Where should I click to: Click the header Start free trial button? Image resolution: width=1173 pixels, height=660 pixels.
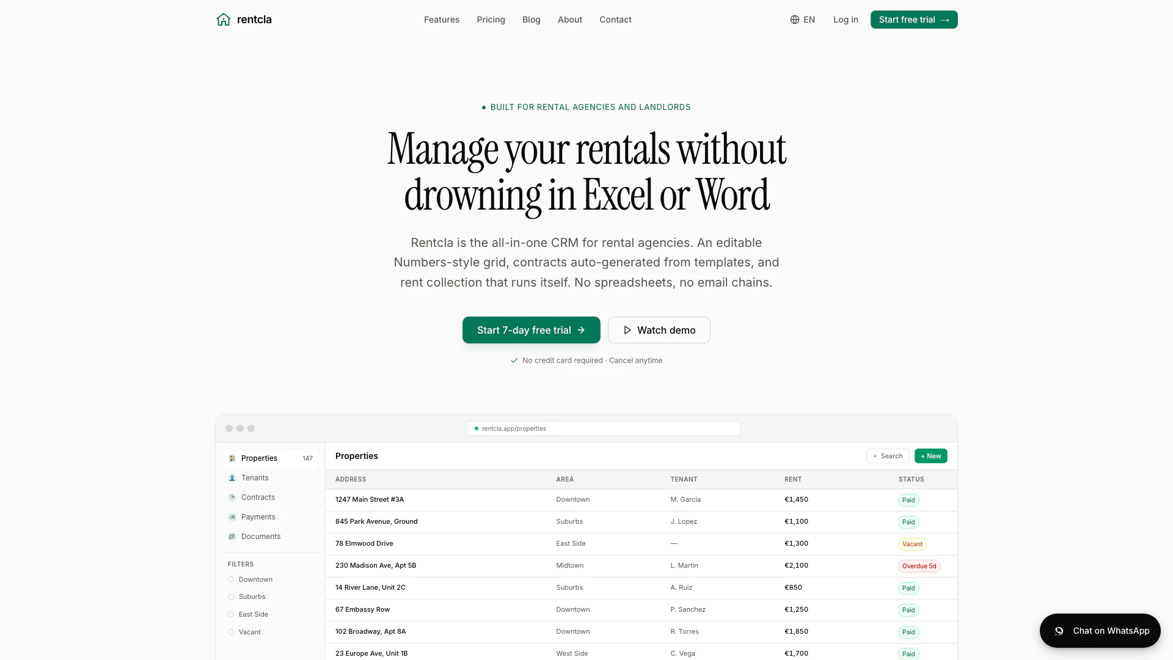pos(914,20)
